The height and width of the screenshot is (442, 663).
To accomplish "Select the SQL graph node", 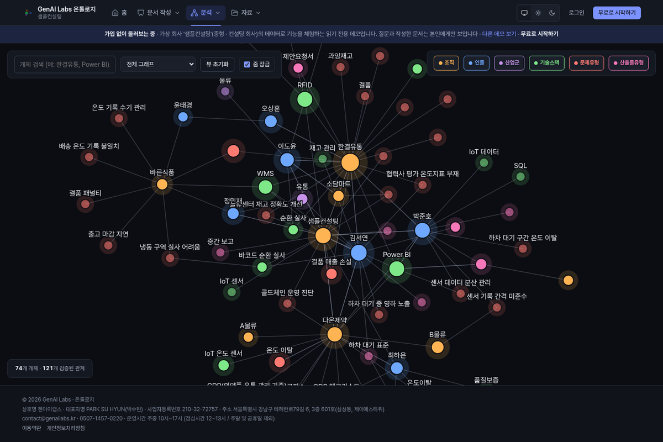I will (x=520, y=177).
